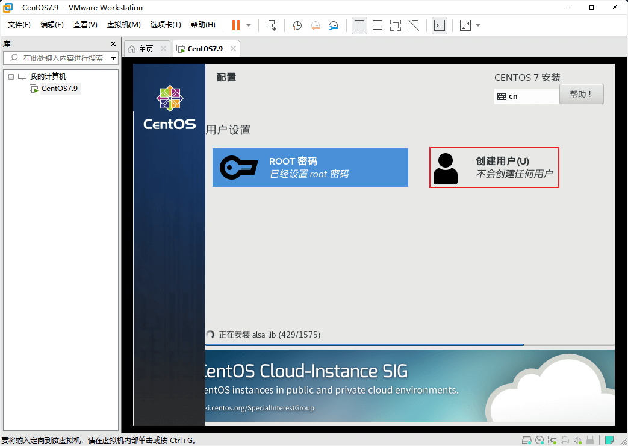Collapse the 我的计算机 tree node
Image resolution: width=628 pixels, height=446 pixels.
point(11,77)
